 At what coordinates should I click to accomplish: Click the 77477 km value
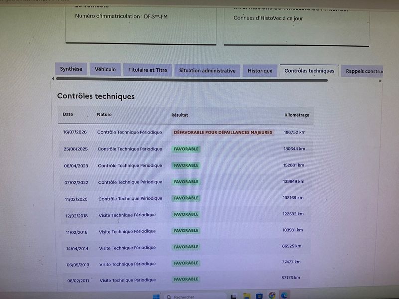tap(291, 262)
